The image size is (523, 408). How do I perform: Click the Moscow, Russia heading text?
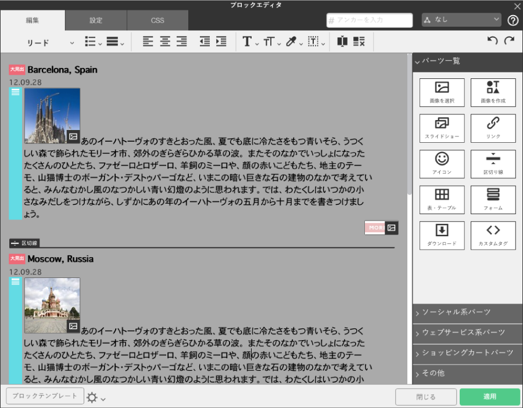tap(60, 259)
